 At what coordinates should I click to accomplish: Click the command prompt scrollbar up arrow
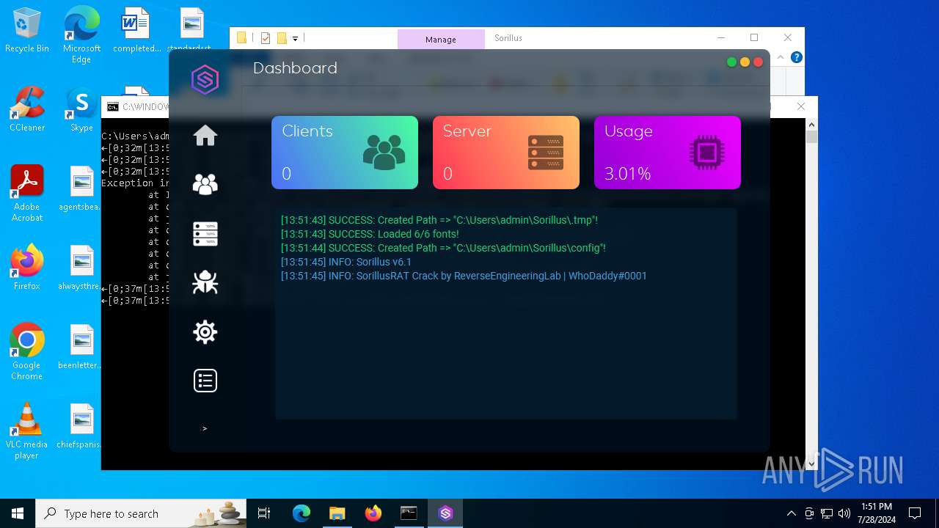point(811,126)
